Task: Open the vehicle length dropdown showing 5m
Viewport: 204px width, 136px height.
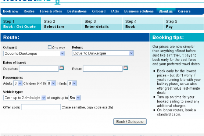Action: coord(75,98)
